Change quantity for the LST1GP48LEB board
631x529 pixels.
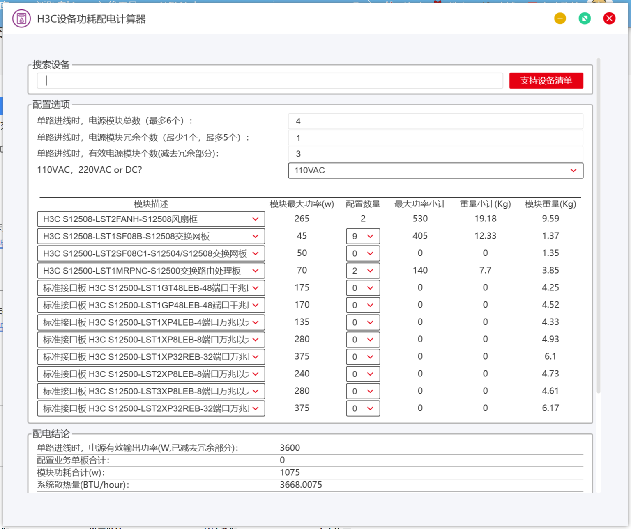point(363,306)
